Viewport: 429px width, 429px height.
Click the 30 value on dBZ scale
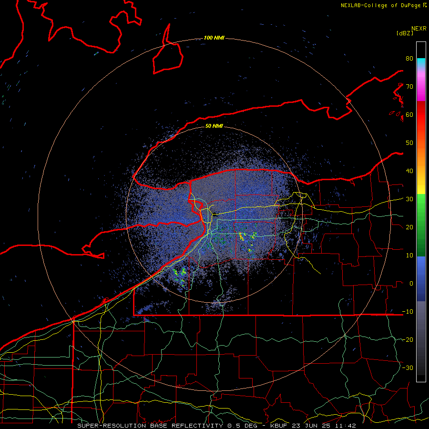[409, 199]
